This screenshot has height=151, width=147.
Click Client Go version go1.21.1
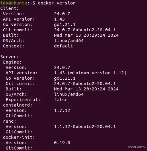65,24
